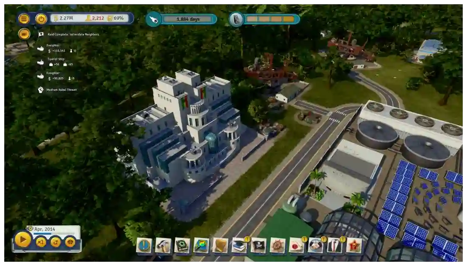
Task: Open the hamburger main menu button
Action: (24, 19)
